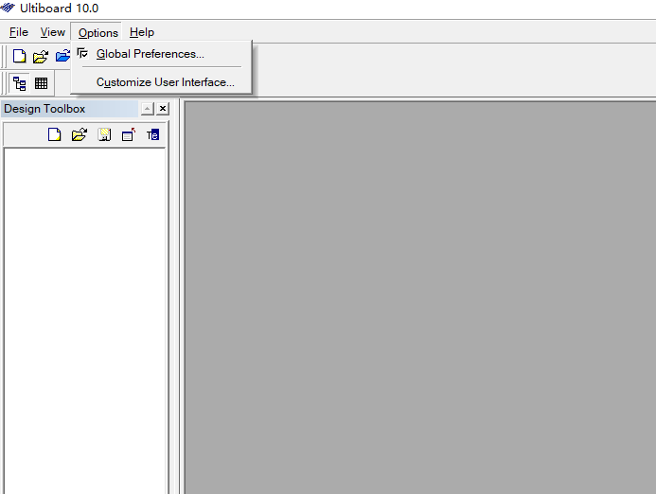Click the checkbox icon beside Global Preferences
This screenshot has height=494, width=656.
tap(83, 54)
